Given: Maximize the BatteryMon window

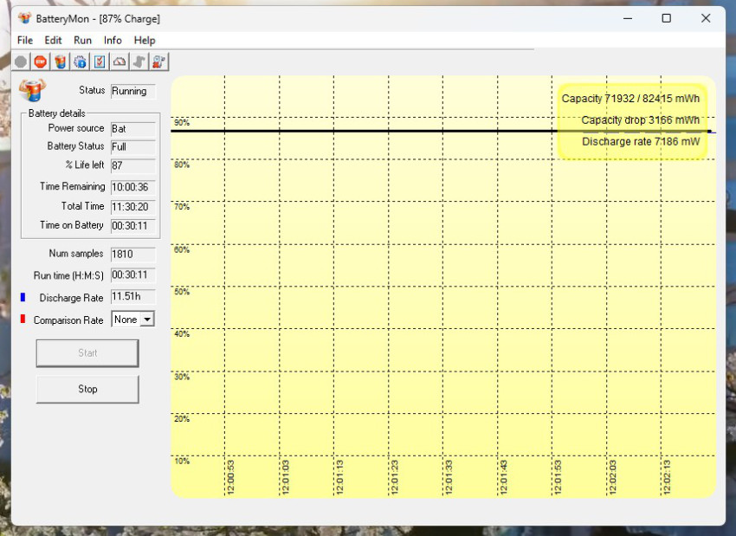Looking at the screenshot, I should pyautogui.click(x=666, y=18).
